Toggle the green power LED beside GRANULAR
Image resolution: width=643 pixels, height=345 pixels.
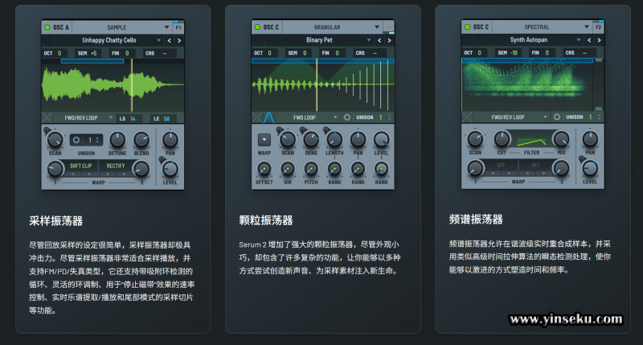coord(257,27)
